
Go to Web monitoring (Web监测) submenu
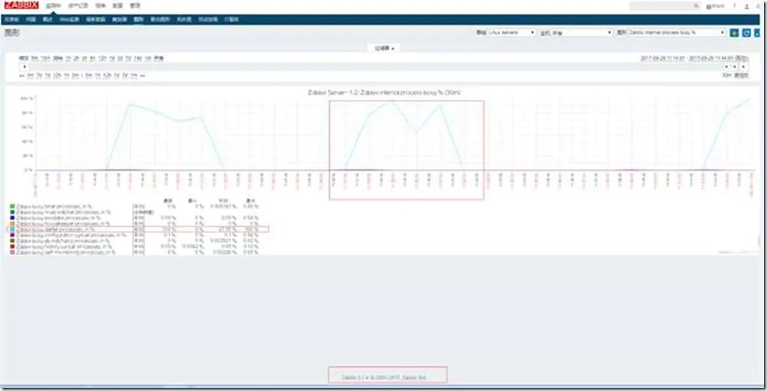(69, 20)
